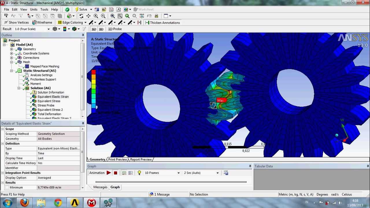Screen dimensions: 370x208
Task: Click the Minimum value field in Details
Action: coord(59,187)
